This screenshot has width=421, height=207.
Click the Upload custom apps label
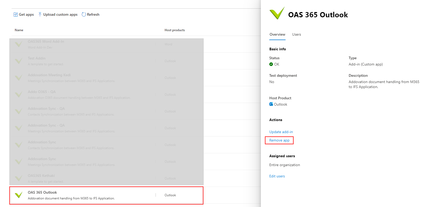coord(60,14)
